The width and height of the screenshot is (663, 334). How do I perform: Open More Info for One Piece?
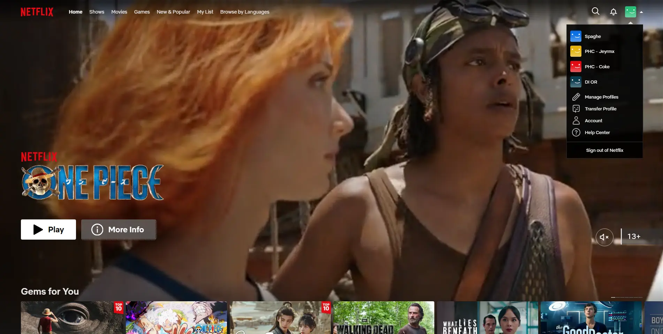coord(119,230)
